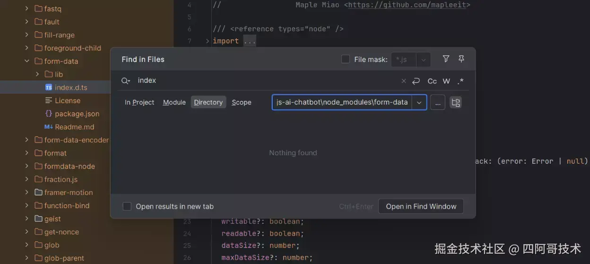Select the Module scope tab

(174, 102)
